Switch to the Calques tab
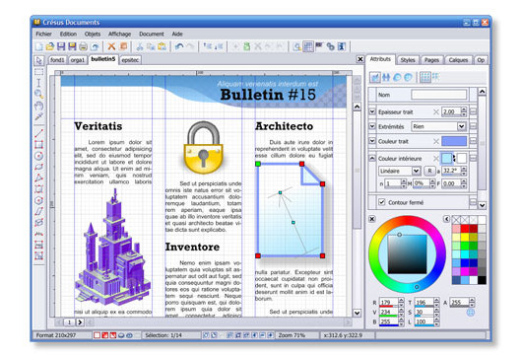The height and width of the screenshot is (357, 522). [x=458, y=60]
